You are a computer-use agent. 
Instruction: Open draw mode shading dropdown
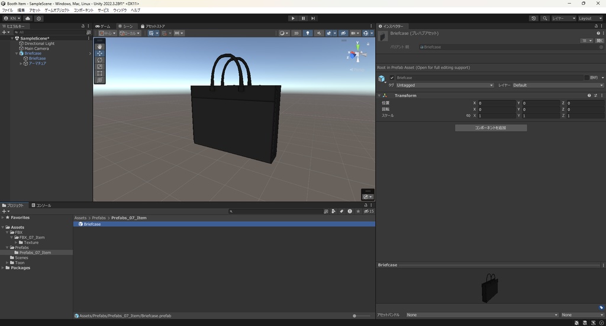283,33
